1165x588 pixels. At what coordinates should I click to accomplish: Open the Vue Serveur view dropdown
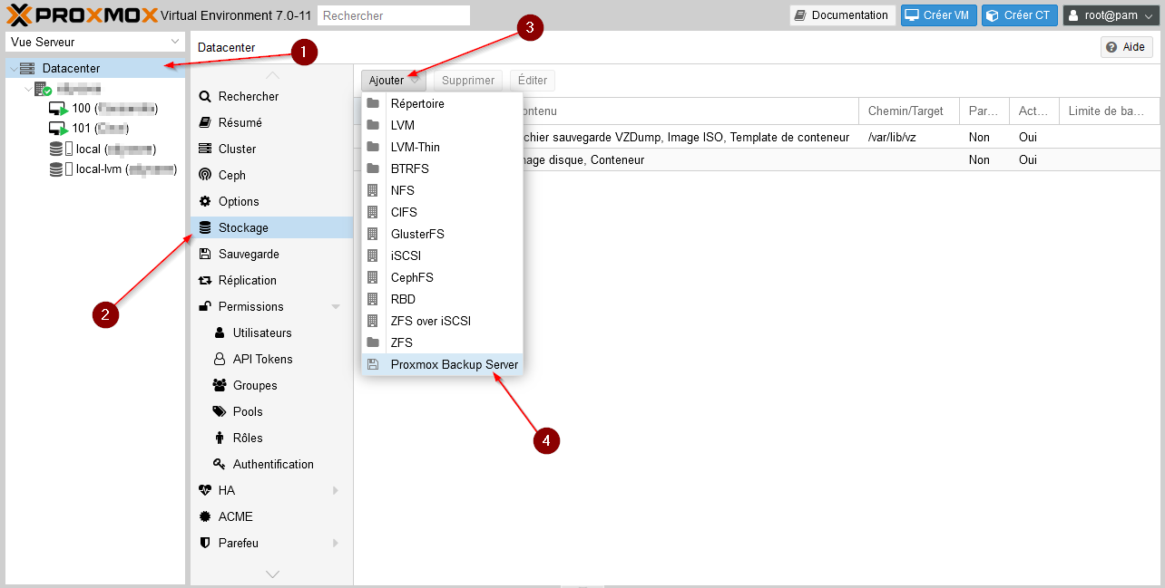point(95,42)
